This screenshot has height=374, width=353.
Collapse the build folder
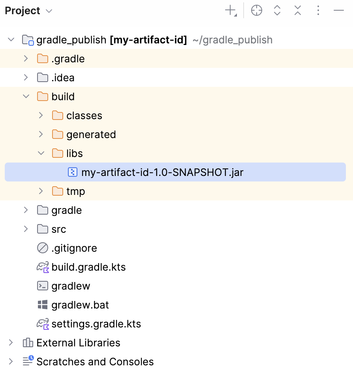(26, 97)
